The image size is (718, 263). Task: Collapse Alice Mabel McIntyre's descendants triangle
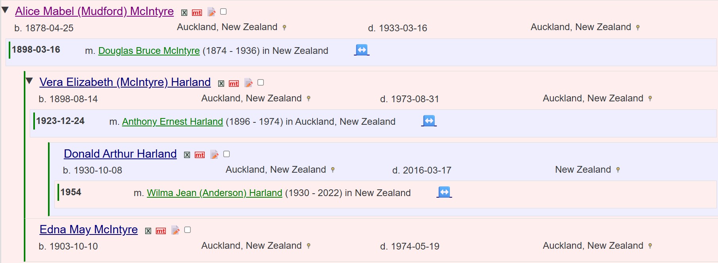coord(5,10)
